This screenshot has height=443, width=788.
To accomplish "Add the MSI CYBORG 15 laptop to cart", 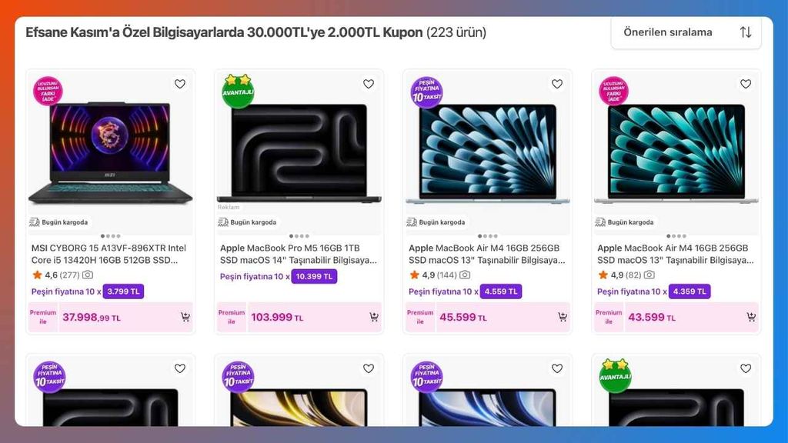I will pyautogui.click(x=185, y=317).
